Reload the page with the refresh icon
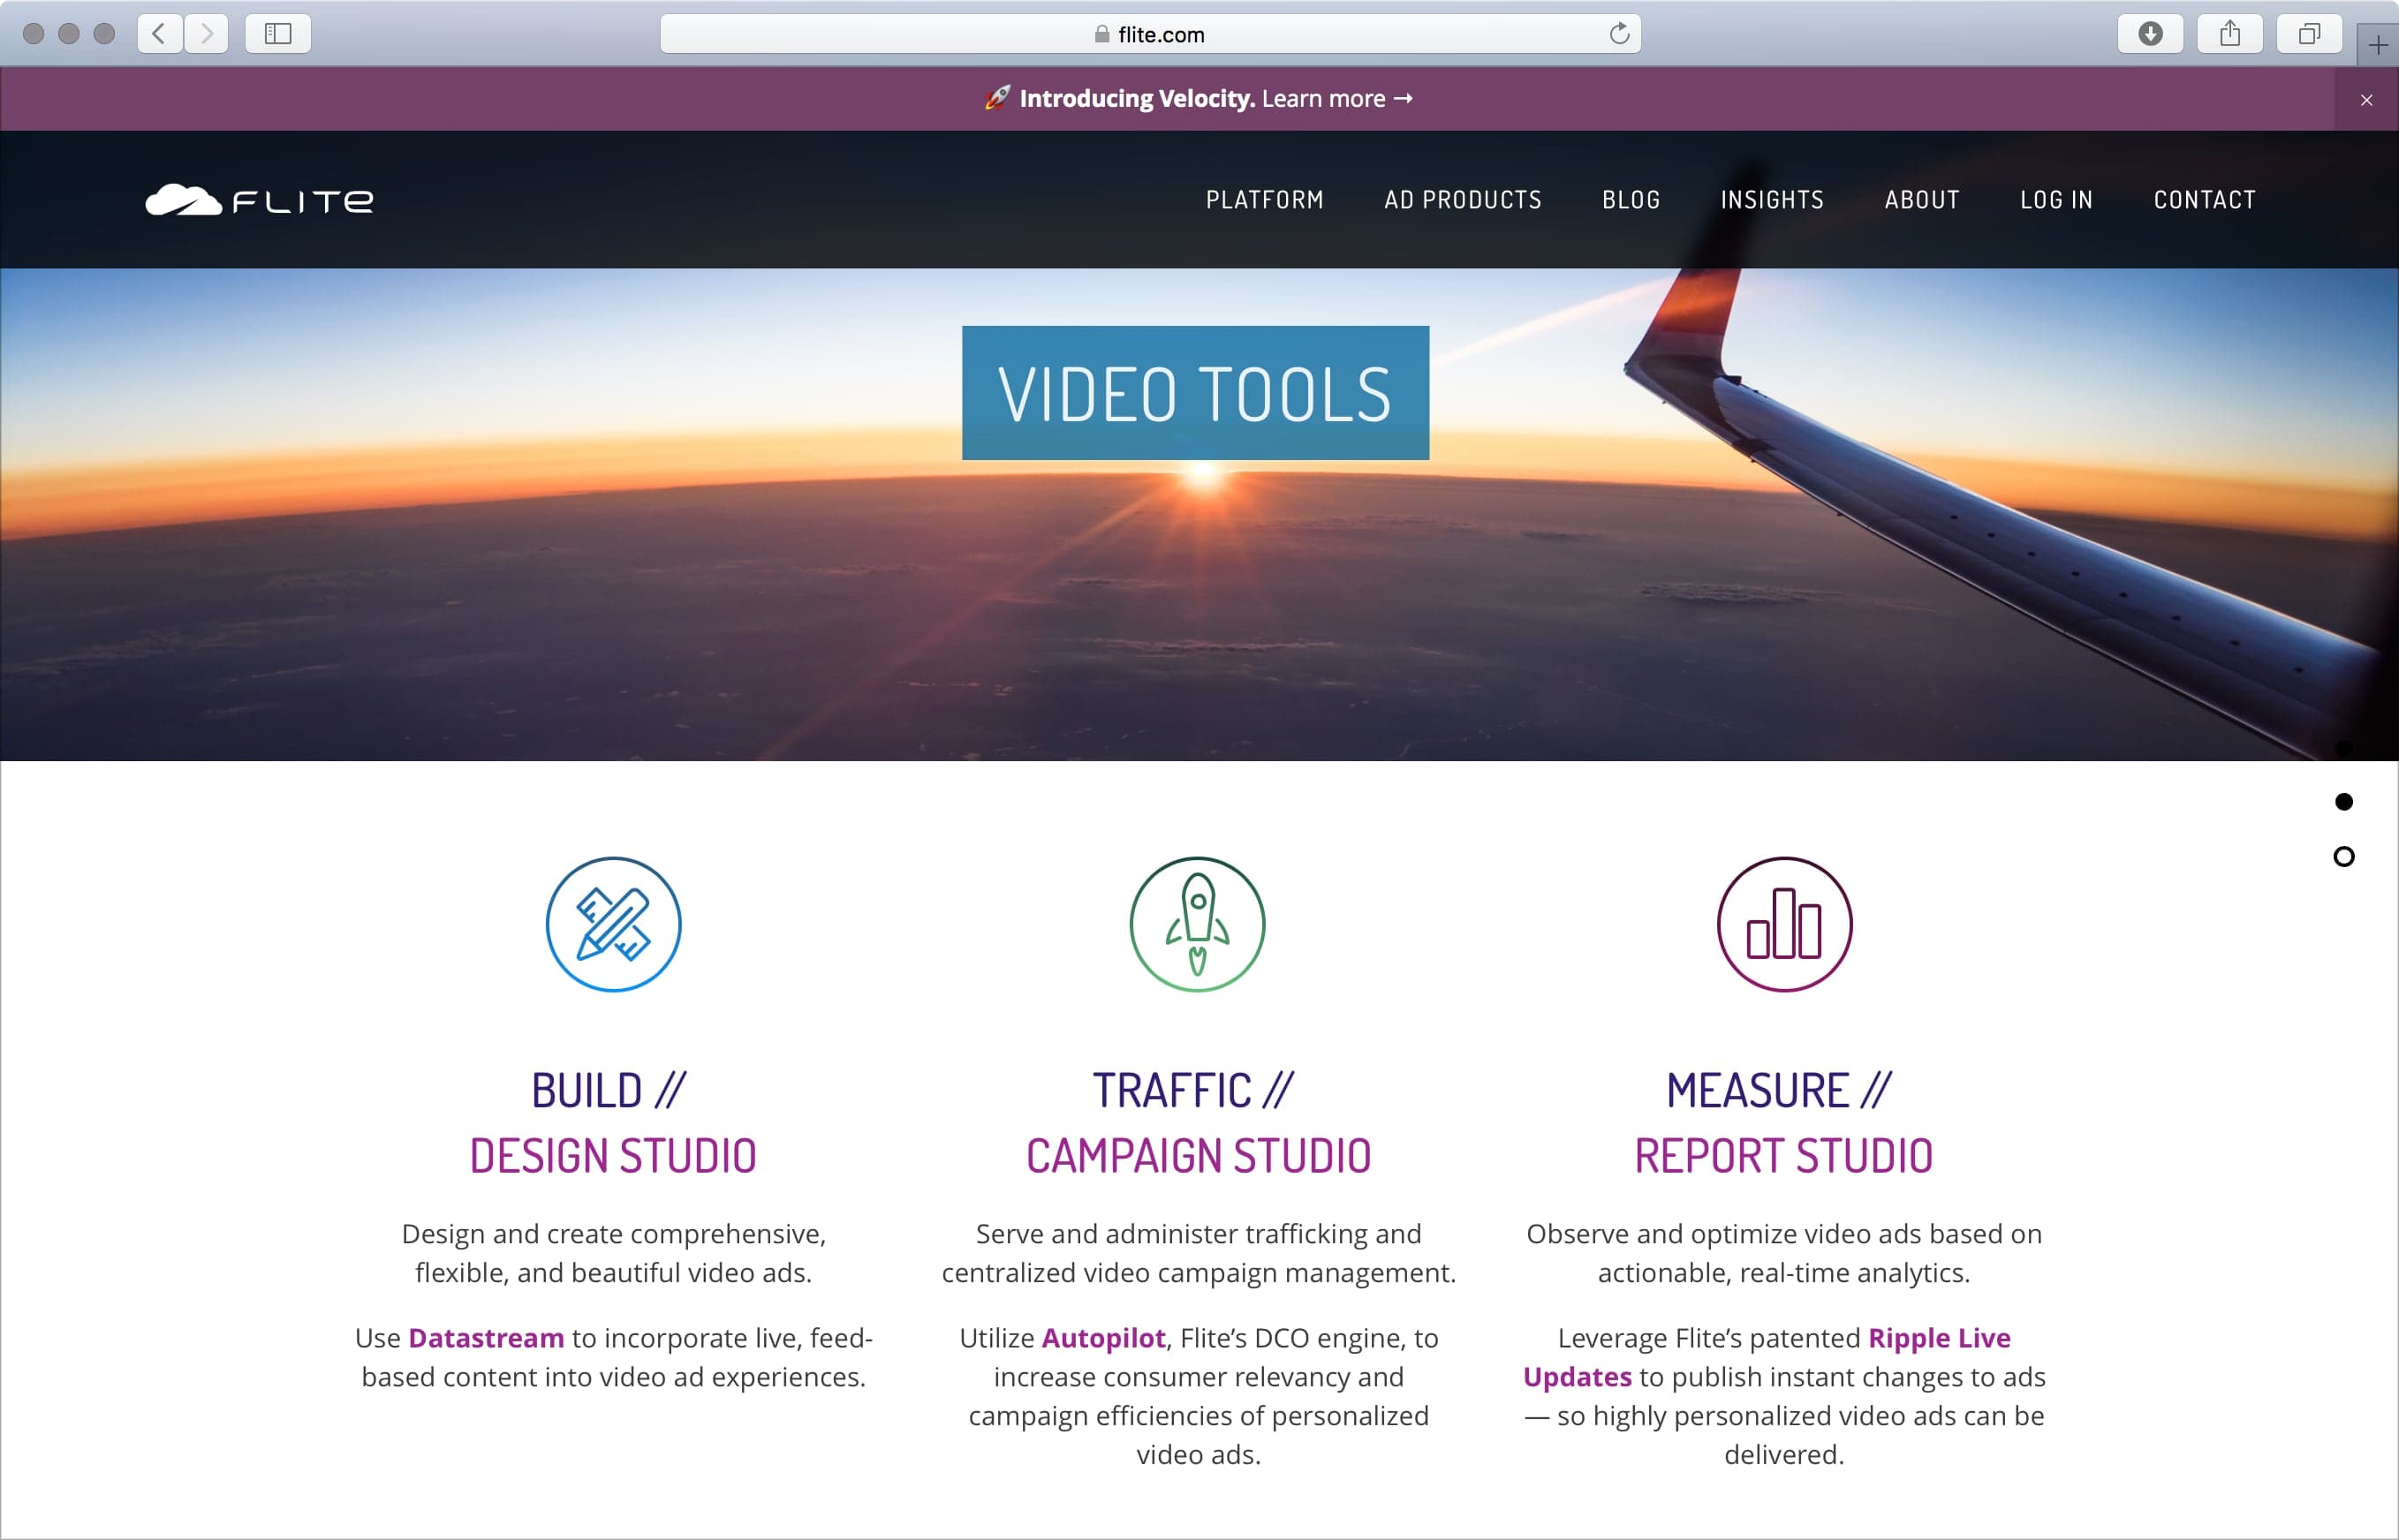The width and height of the screenshot is (2399, 1540). point(1619,34)
